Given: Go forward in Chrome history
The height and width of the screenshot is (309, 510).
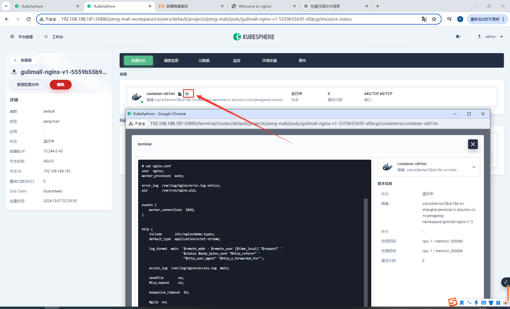Looking at the screenshot, I should pyautogui.click(x=18, y=19).
